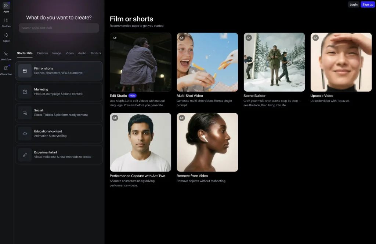Select the Social starter kit

pos(59,113)
